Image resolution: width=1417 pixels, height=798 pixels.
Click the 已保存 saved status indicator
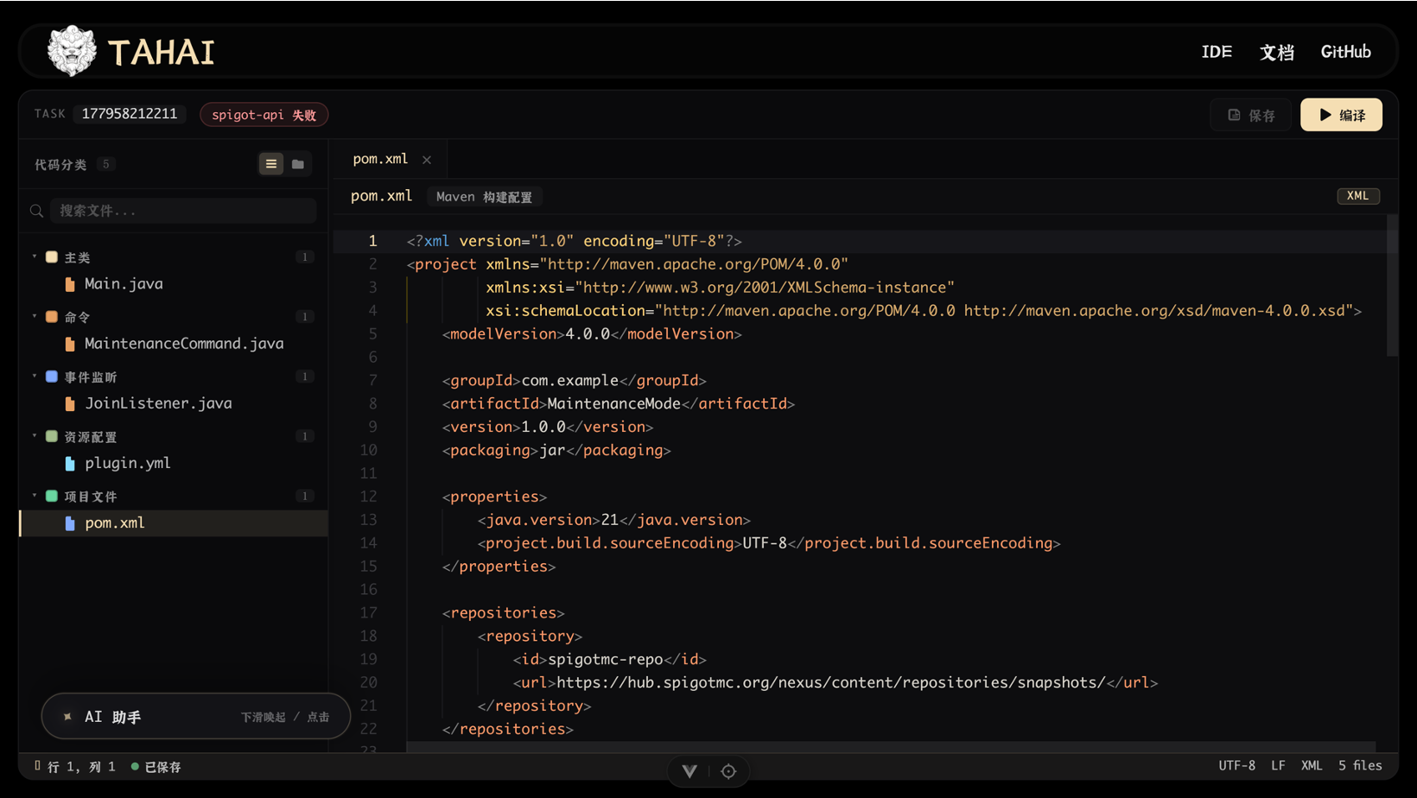[156, 767]
